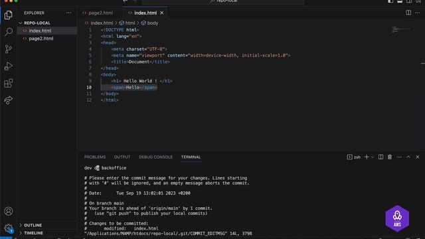
Task: Open index.html in the file explorer
Action: 40,31
